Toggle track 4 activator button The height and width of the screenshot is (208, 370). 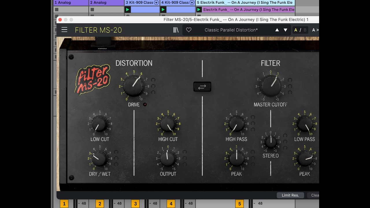[171, 204]
